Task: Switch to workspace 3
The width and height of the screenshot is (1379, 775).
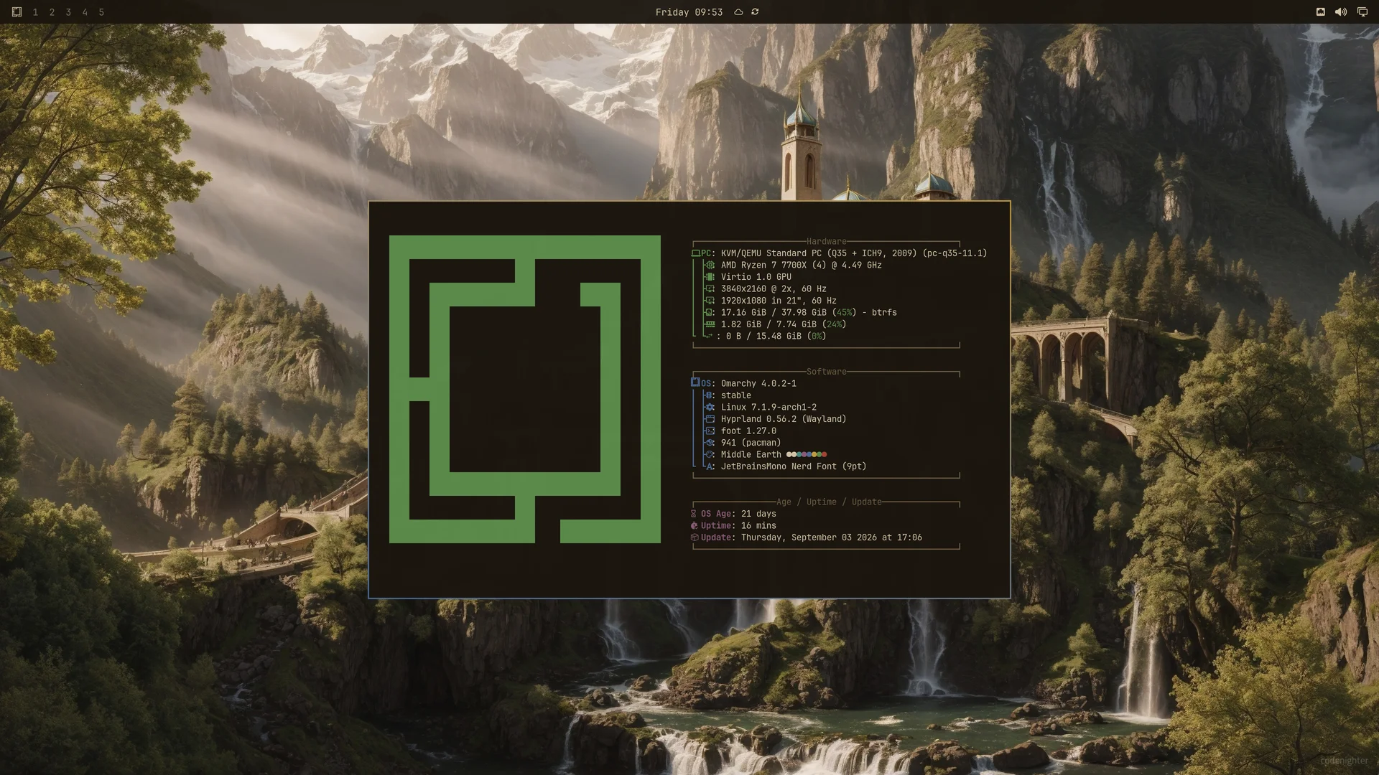Action: point(68,12)
